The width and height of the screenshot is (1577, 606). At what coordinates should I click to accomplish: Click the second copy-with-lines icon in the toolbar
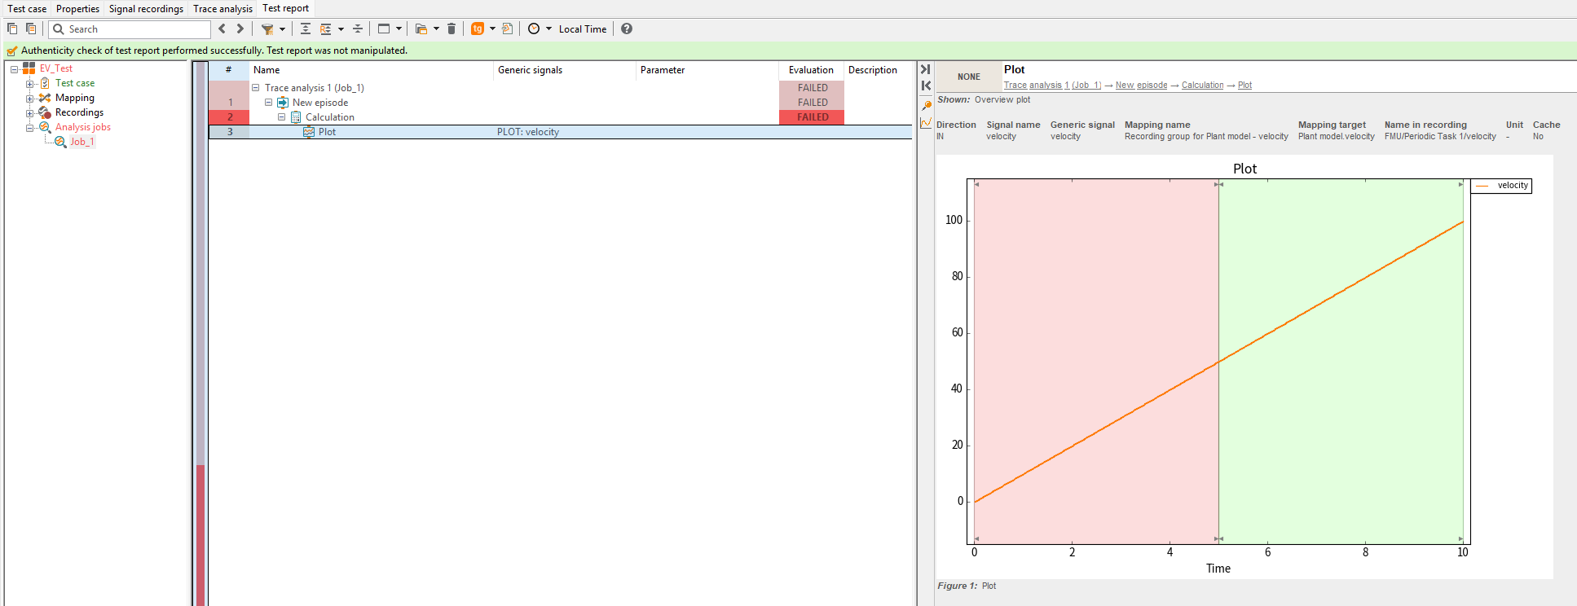point(31,29)
